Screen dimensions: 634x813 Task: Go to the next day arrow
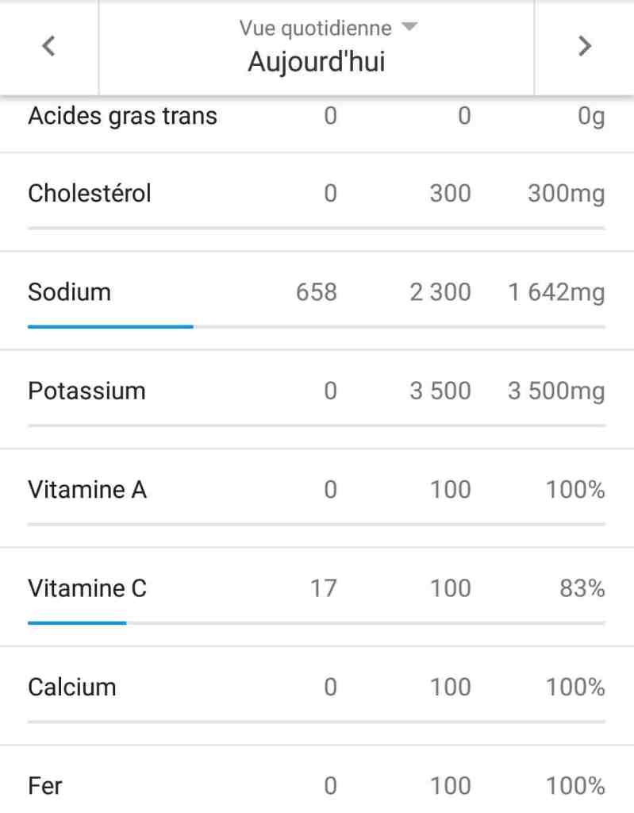(x=585, y=46)
